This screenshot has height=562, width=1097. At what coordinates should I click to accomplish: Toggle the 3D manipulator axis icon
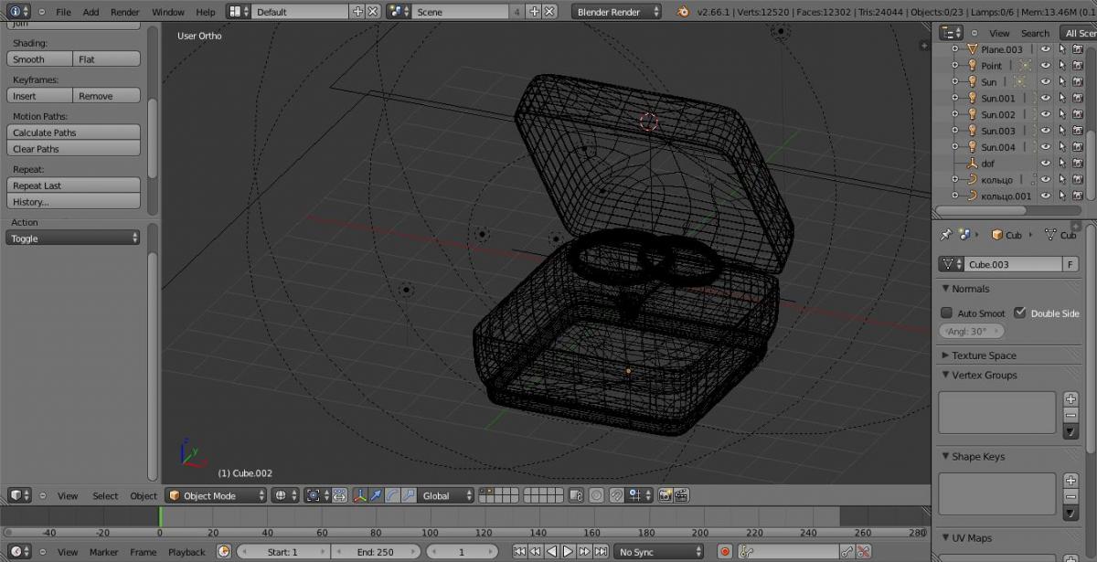pyautogui.click(x=360, y=495)
